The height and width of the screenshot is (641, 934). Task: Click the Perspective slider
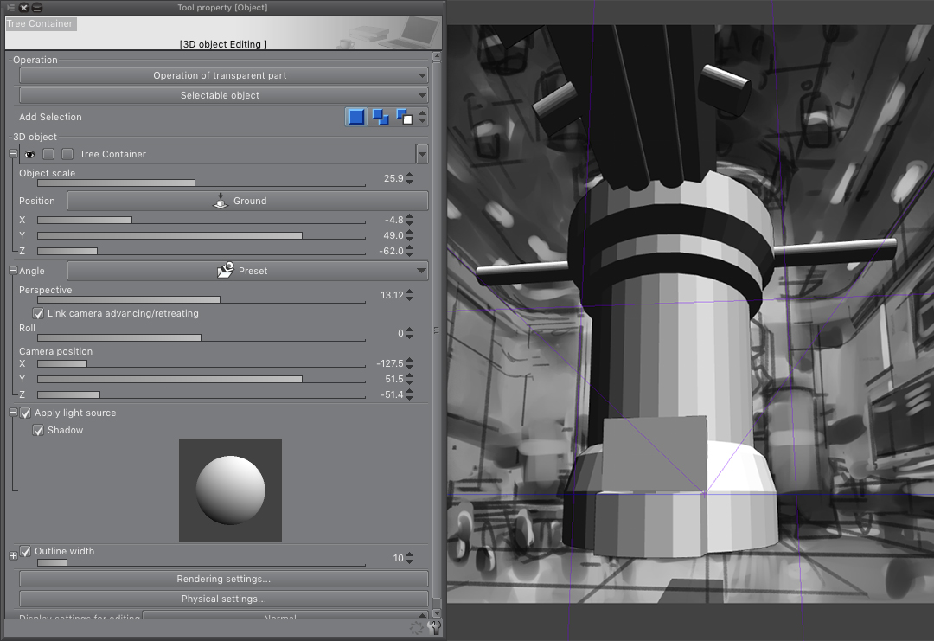tap(201, 300)
